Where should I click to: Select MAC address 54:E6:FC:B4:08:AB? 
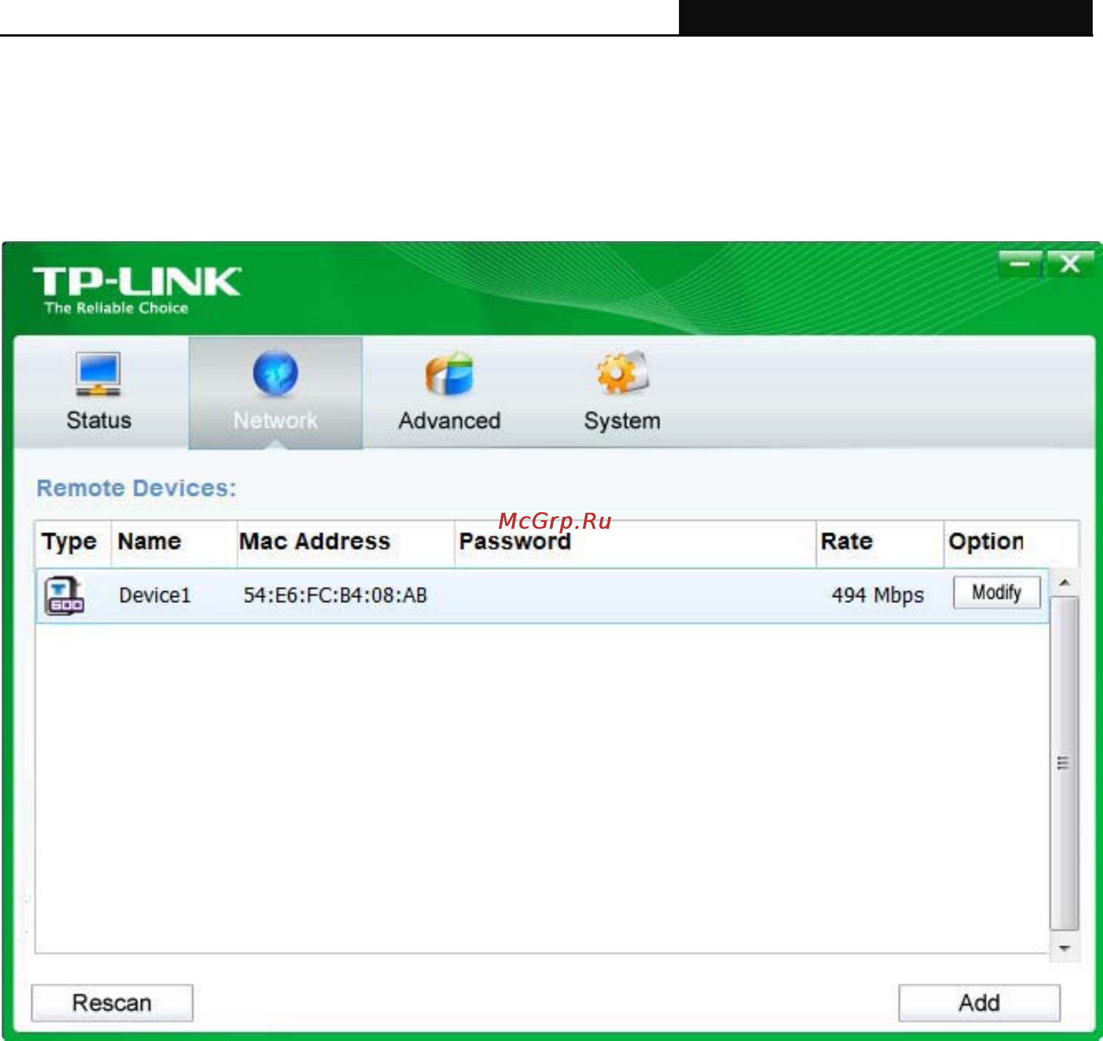[335, 596]
